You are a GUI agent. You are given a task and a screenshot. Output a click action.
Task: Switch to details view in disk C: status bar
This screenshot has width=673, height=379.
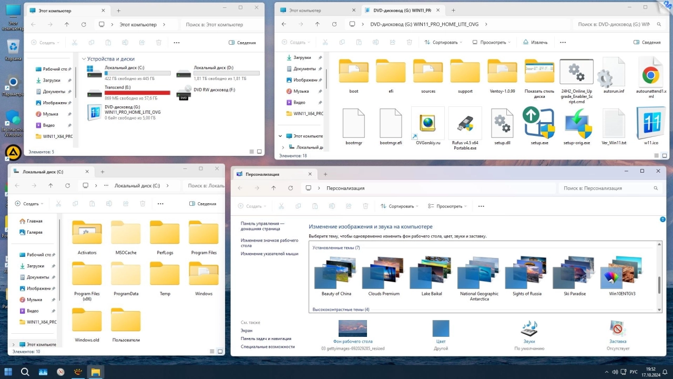[211, 351]
